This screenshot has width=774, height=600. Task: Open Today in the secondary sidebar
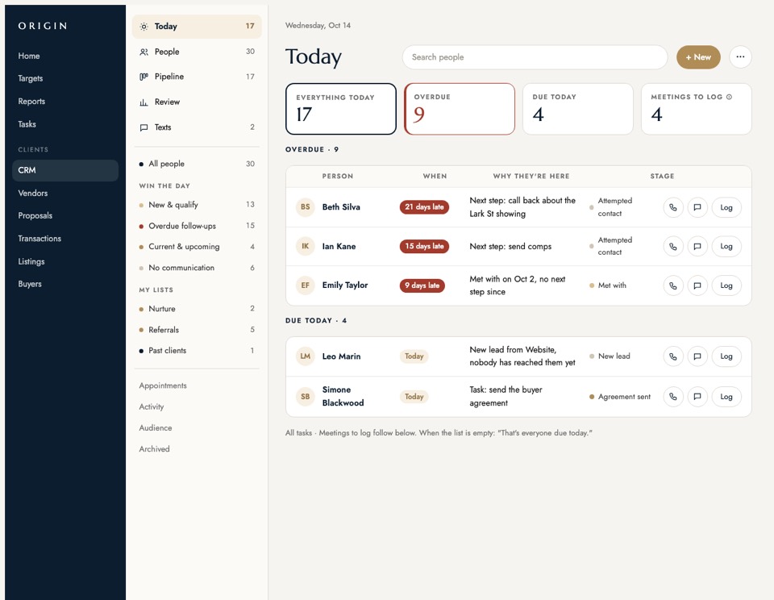(197, 26)
